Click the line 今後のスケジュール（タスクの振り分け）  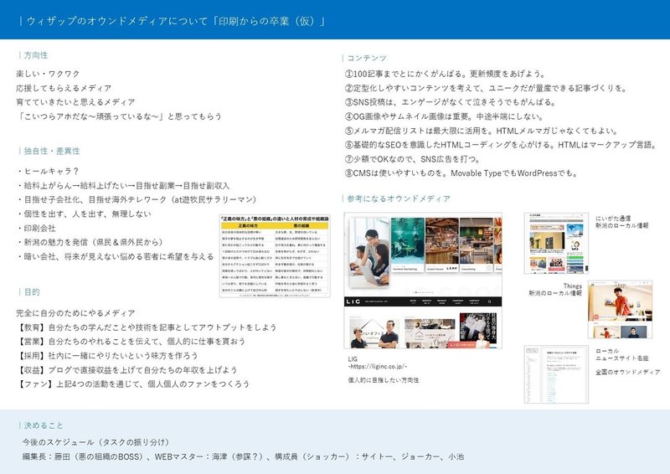point(95,442)
